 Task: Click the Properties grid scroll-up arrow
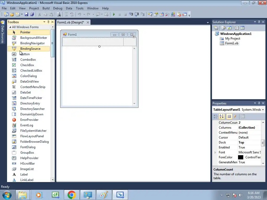point(263,122)
